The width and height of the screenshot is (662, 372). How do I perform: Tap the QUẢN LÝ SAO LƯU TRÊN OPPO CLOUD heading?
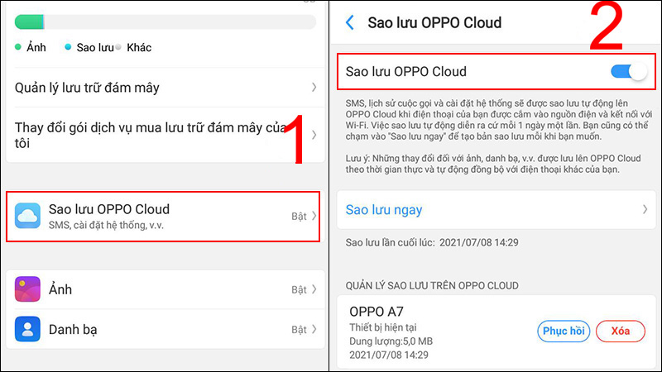click(432, 285)
